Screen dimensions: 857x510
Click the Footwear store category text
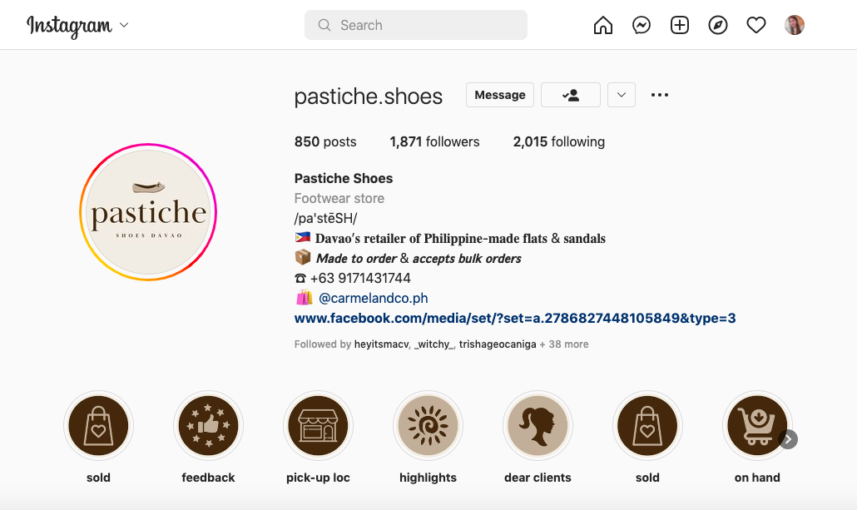(339, 198)
